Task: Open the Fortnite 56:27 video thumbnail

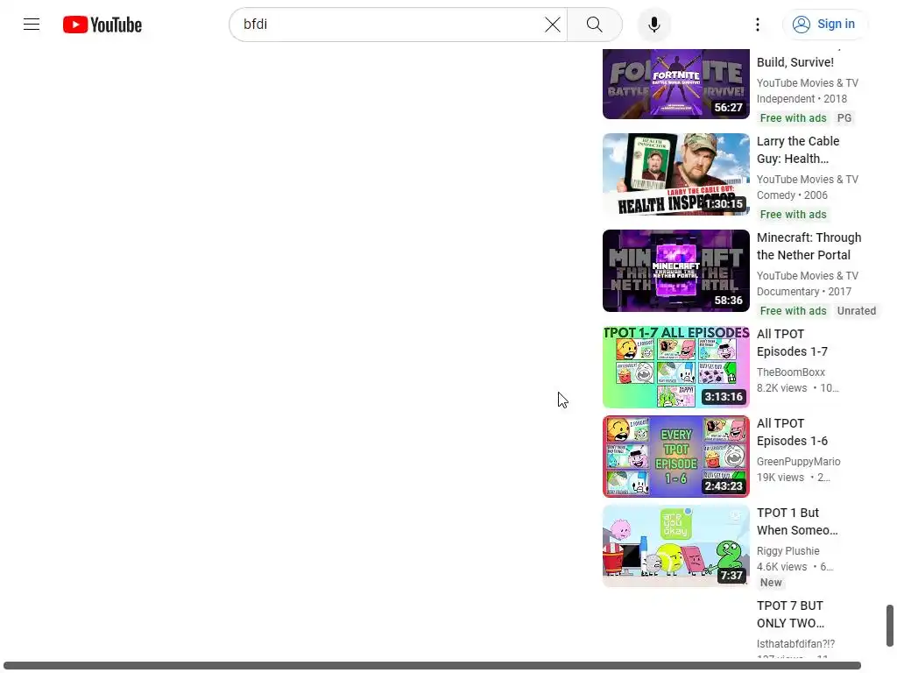Action: click(x=675, y=83)
